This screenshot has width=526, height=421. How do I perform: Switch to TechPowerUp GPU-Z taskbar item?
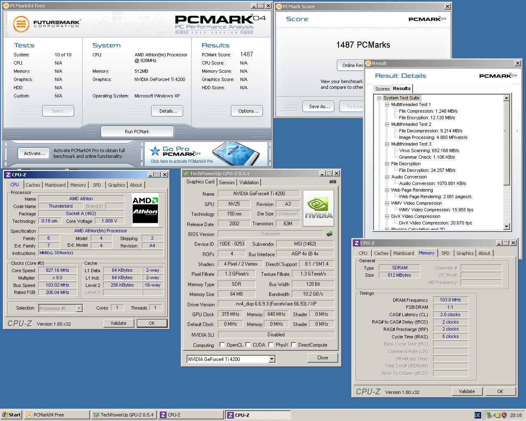pos(124,415)
